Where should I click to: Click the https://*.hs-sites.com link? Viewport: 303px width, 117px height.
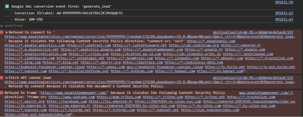(199, 106)
